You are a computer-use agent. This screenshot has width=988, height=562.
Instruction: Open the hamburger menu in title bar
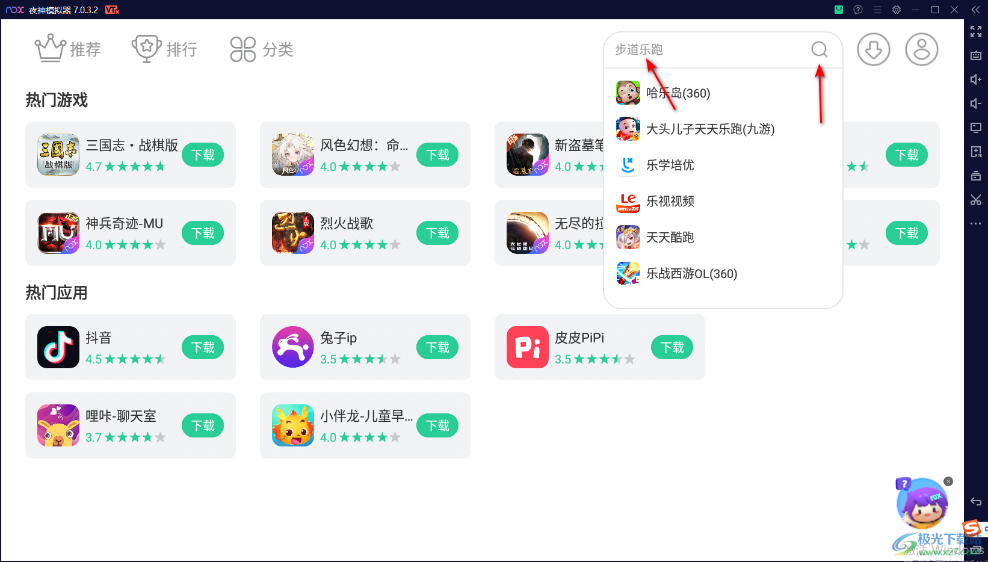click(877, 10)
